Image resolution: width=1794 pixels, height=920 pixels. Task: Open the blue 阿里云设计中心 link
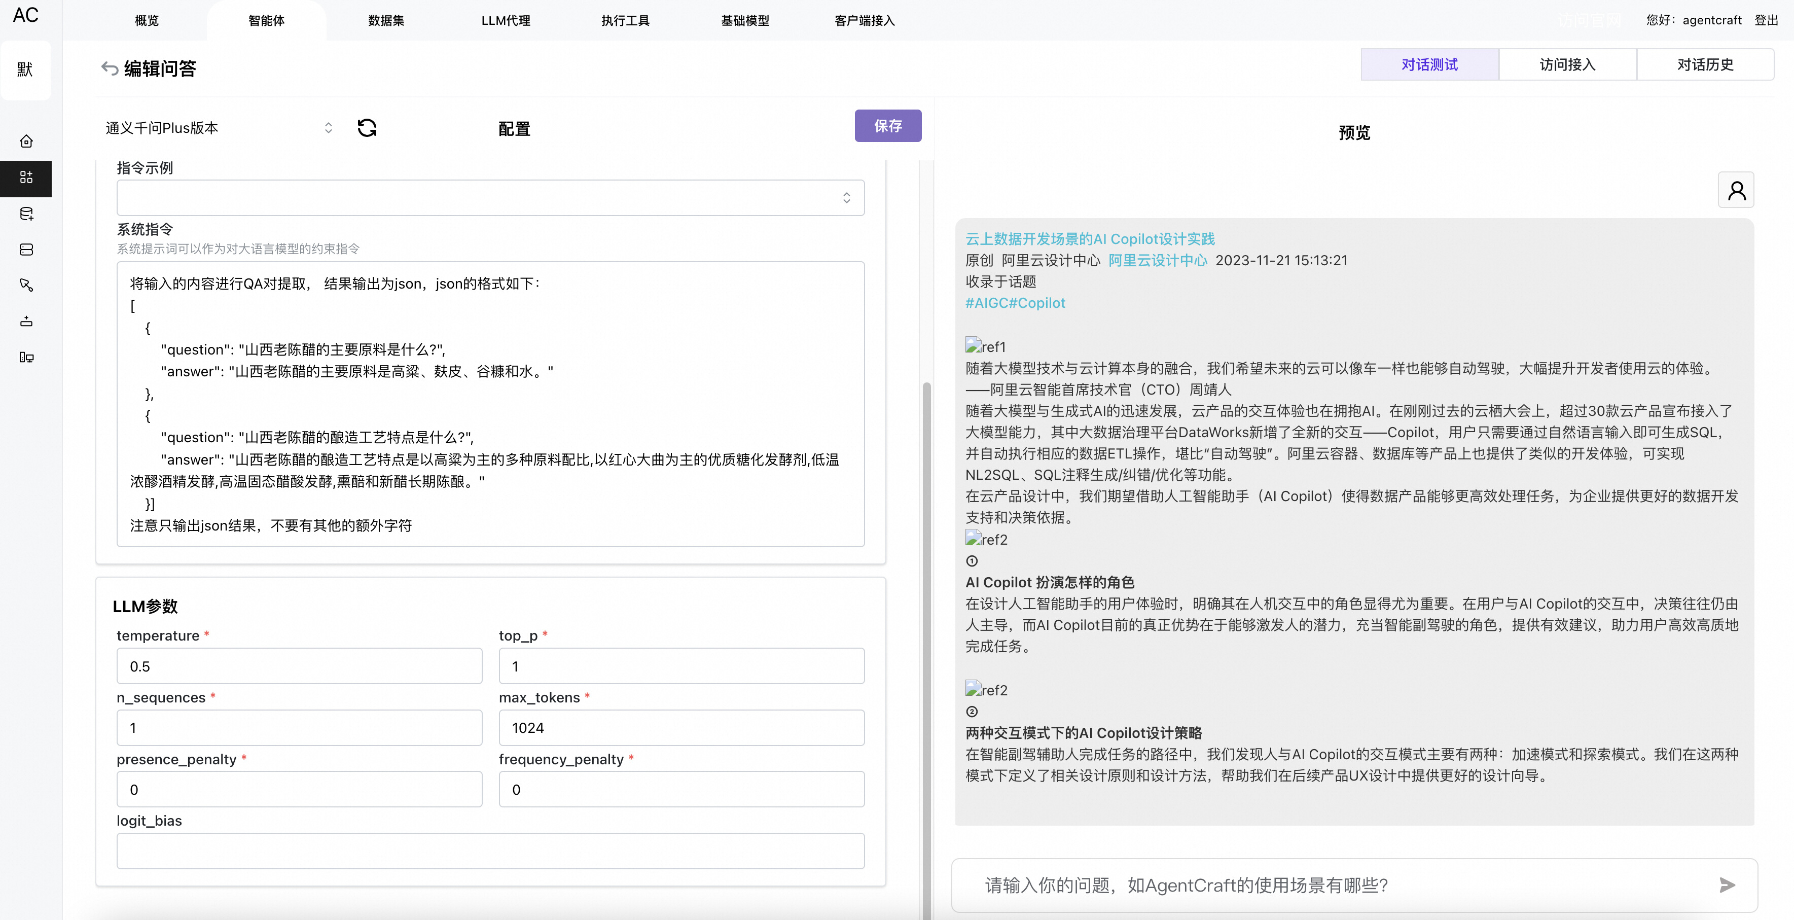1158,261
